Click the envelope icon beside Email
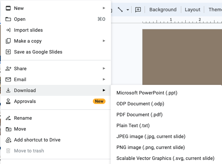The height and width of the screenshot is (164, 222). point(8,79)
